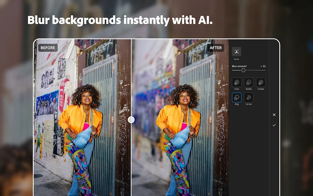
Task: Enable the Bubble shape option
Action: point(248,83)
